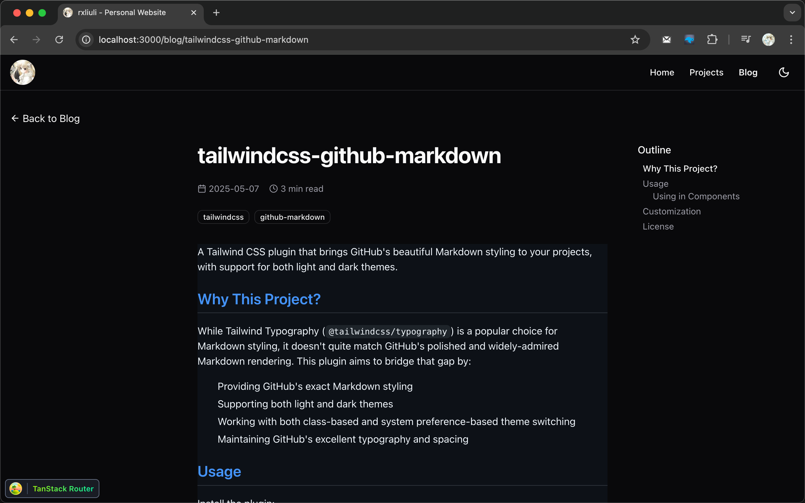
Task: Select the tailwindcss tag badge
Action: 223,217
